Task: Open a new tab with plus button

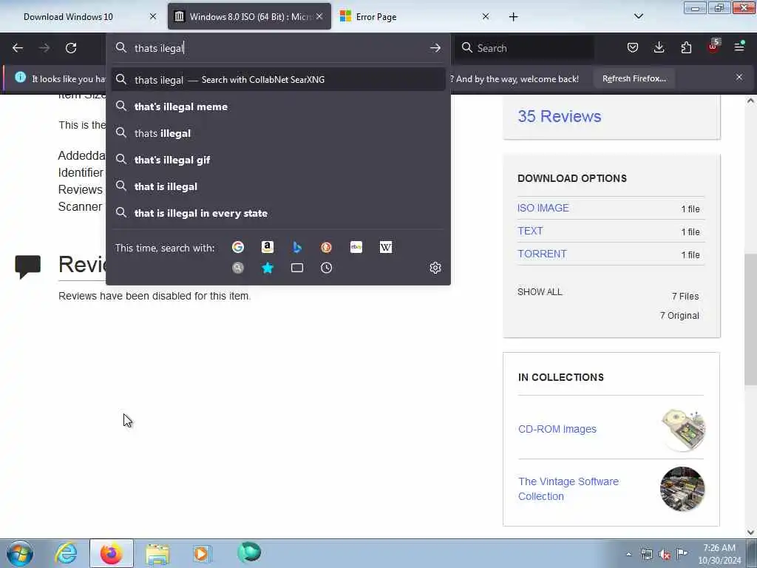Action: tap(513, 17)
